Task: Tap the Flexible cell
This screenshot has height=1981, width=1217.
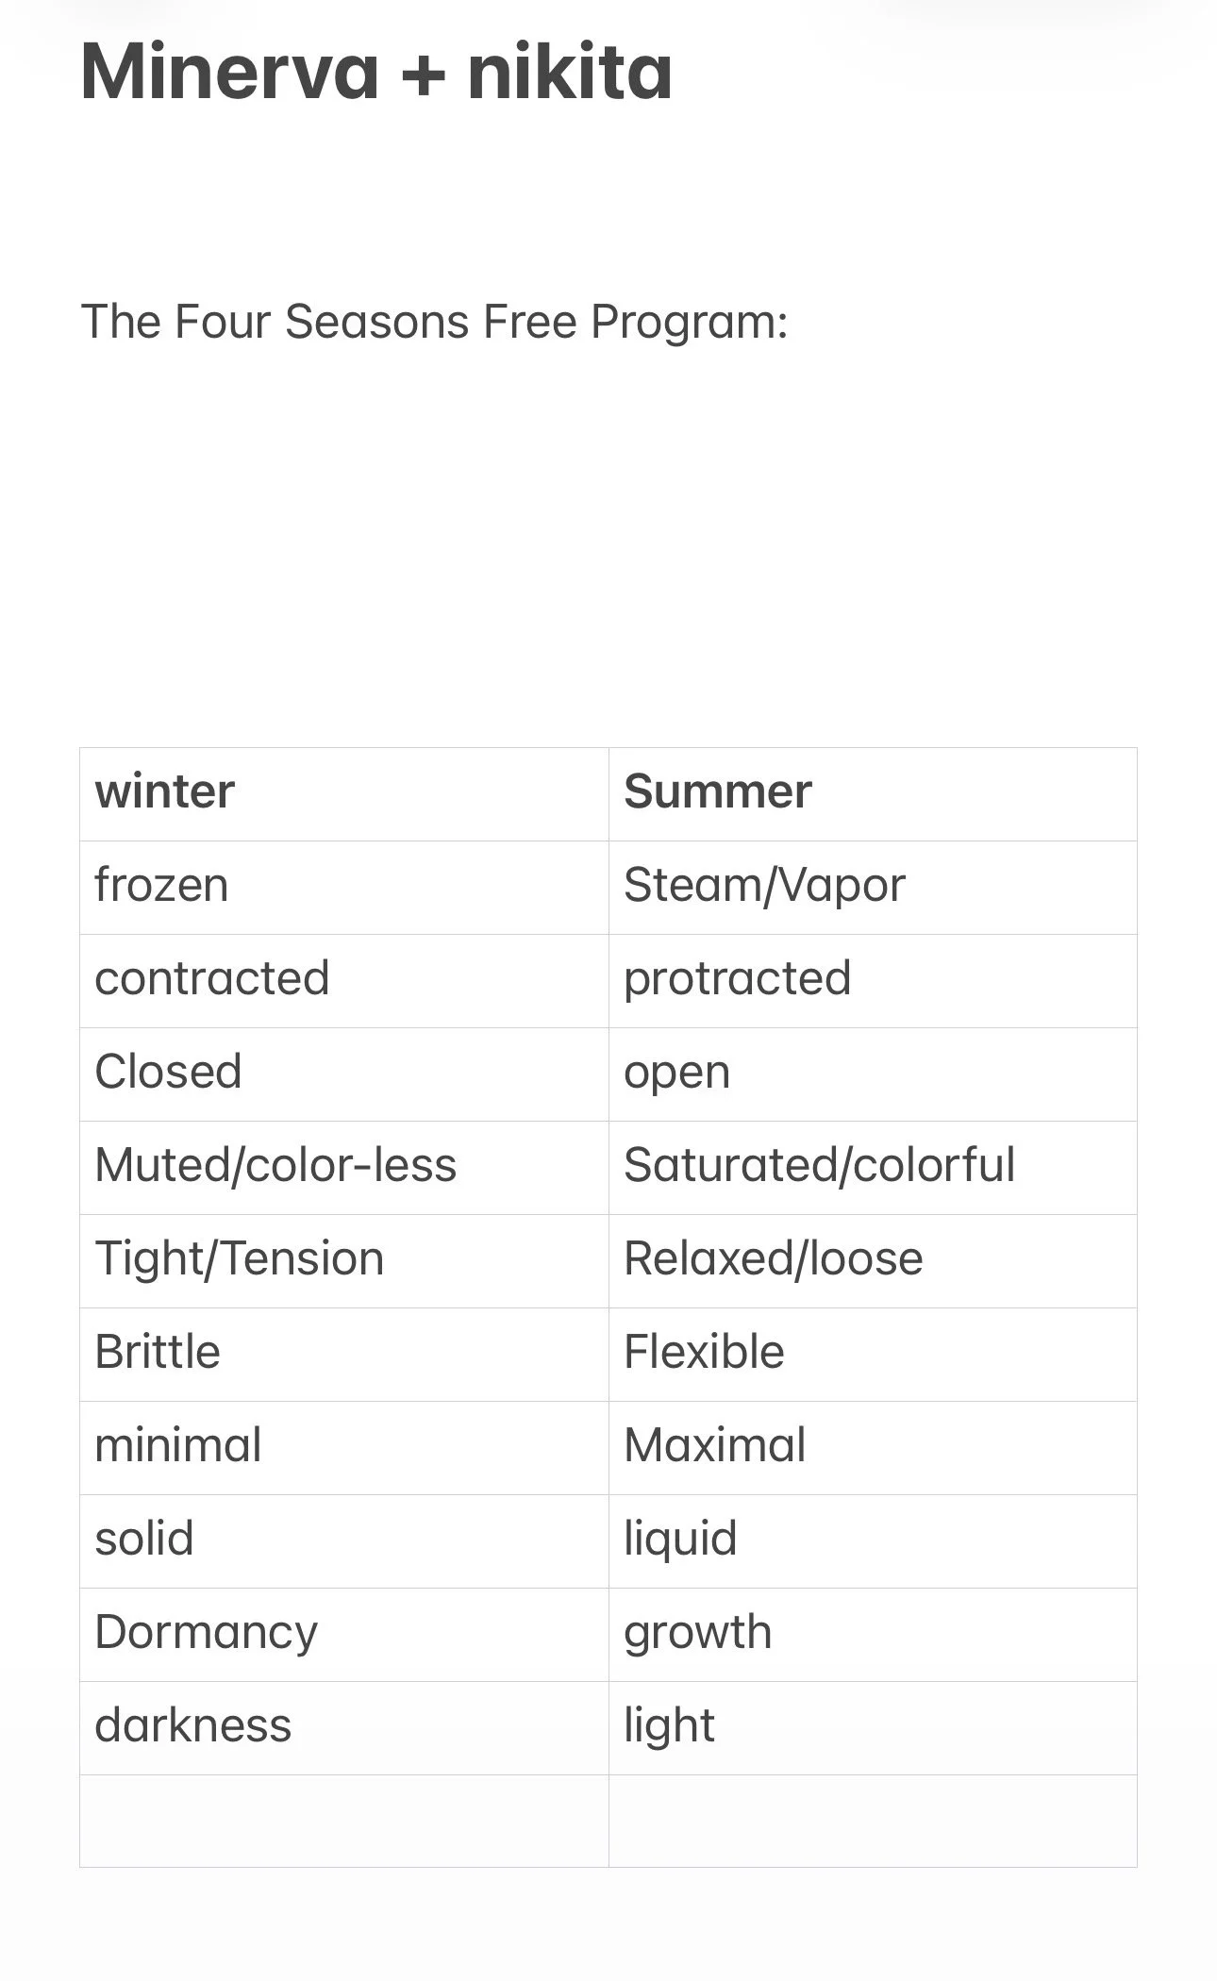Action: pos(873,1355)
